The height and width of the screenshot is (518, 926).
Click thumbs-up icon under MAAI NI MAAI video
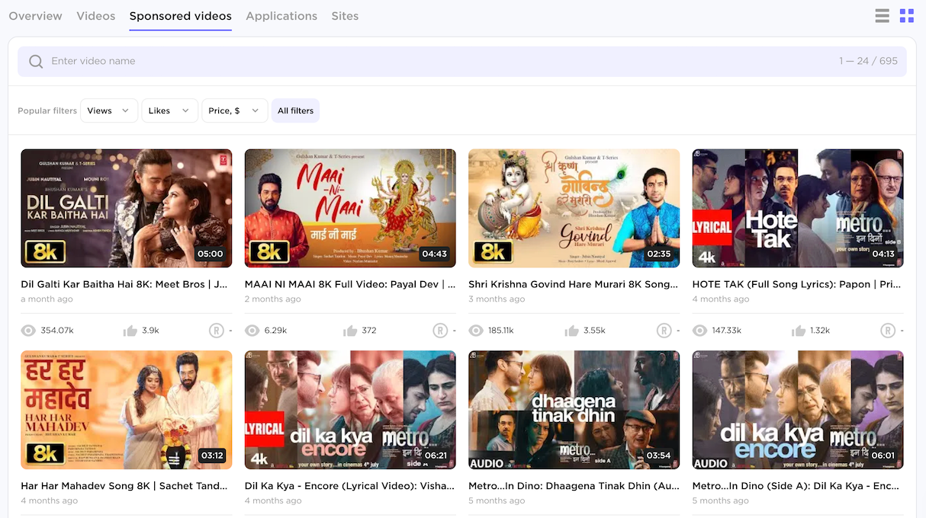[350, 331]
